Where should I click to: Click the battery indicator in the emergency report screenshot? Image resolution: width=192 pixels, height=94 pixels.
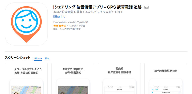coord(133,87)
